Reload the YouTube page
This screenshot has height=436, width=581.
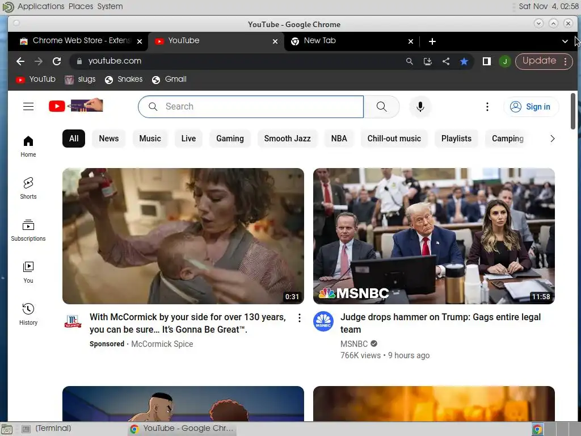(x=57, y=61)
